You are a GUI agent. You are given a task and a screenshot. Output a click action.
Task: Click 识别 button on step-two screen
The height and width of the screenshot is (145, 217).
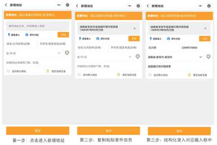pos(134,39)
